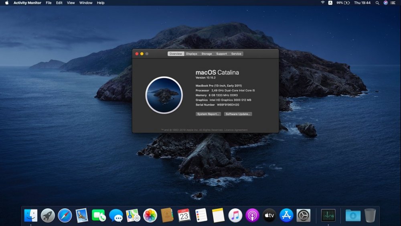Open the Apple menu
Screen dimensions: 401x226
7,3
